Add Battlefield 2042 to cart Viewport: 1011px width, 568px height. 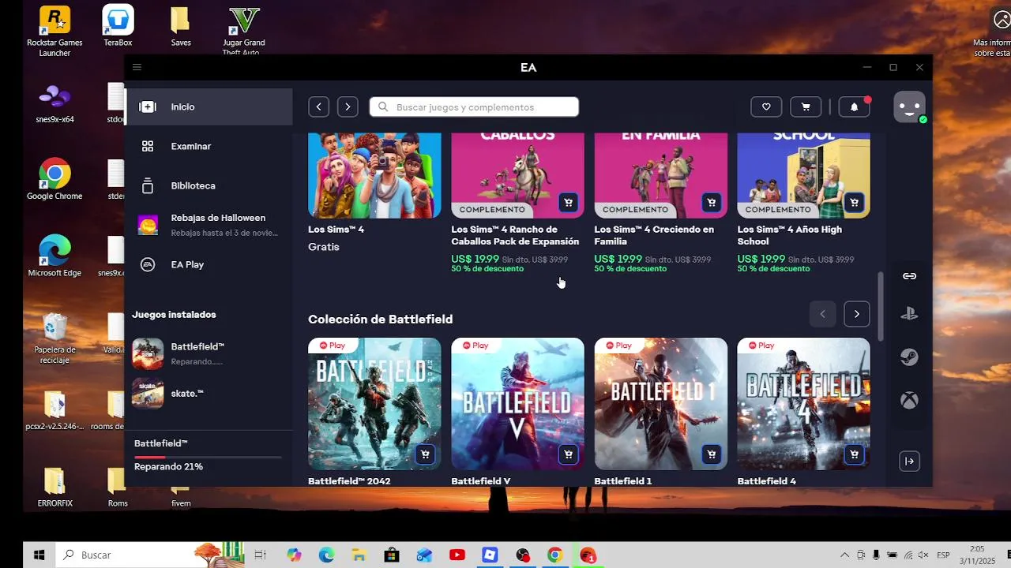425,454
